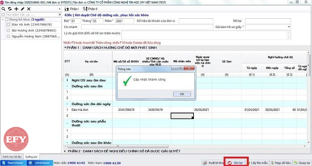Tick the checkbox beside search field

3,15
